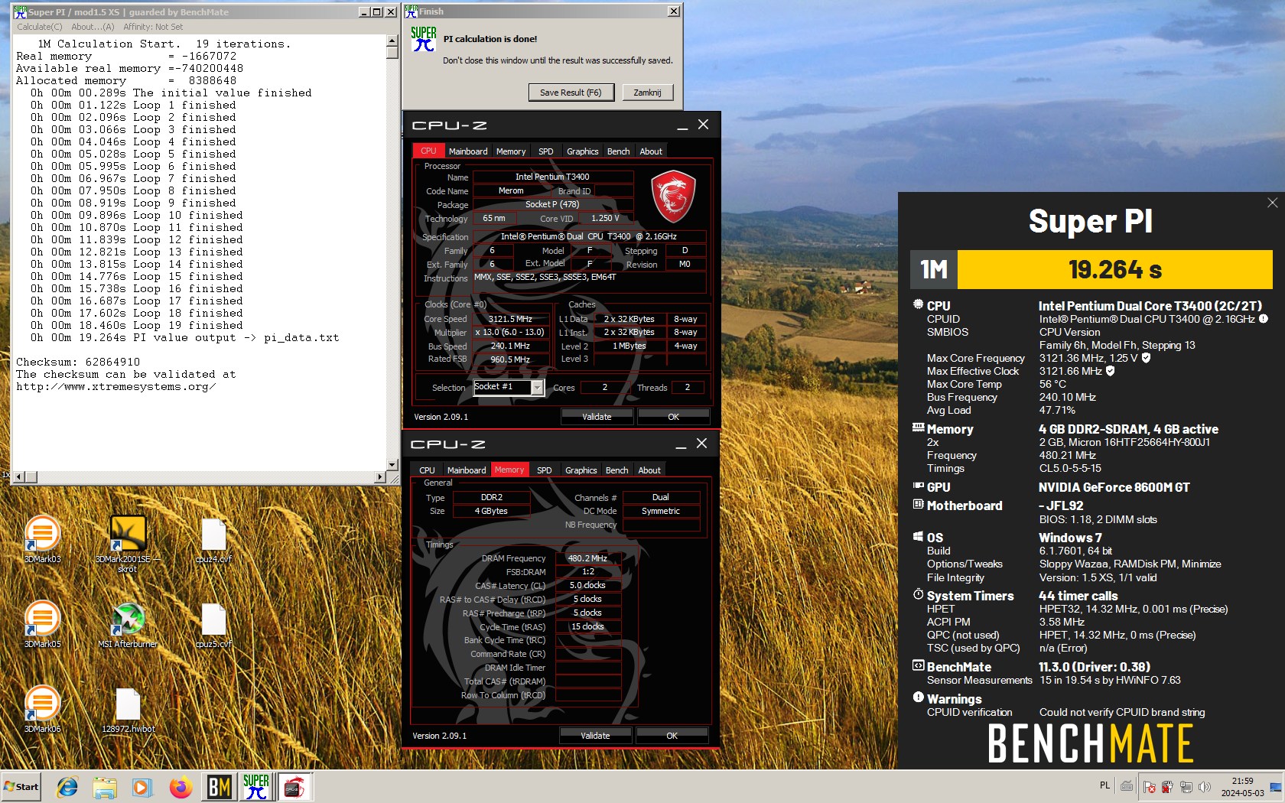Open SPD tab in lower CPU-Z
The height and width of the screenshot is (803, 1285).
pyautogui.click(x=544, y=470)
